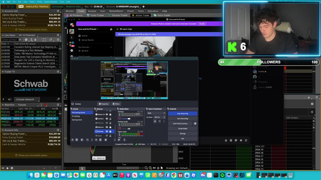Step the transition Duration value
The image size is (321, 180).
click(x=164, y=117)
